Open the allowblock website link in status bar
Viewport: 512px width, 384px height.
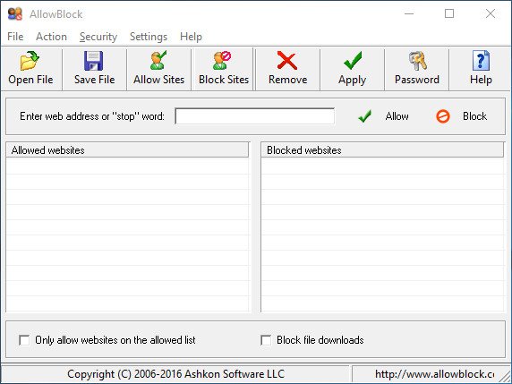coord(434,374)
